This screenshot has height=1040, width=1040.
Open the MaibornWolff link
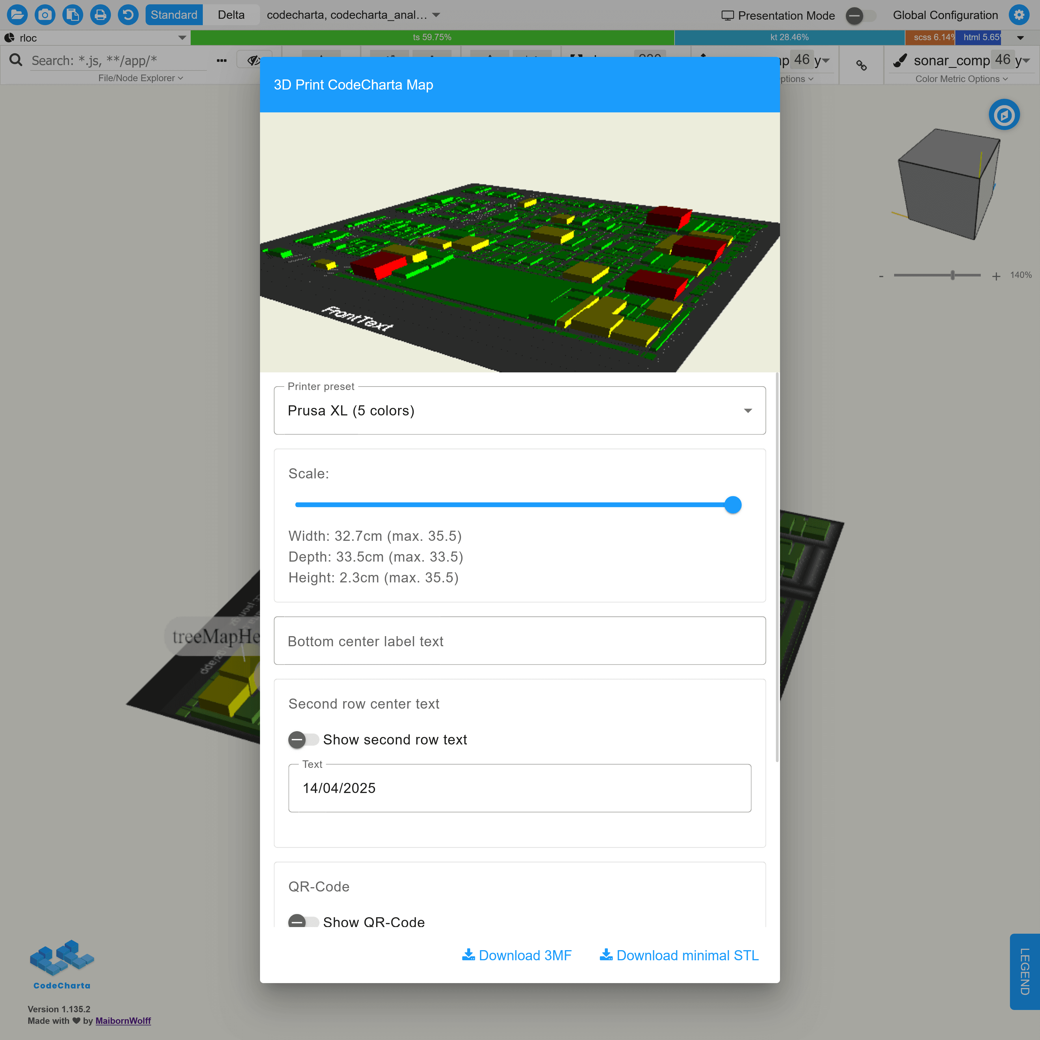click(x=123, y=1021)
